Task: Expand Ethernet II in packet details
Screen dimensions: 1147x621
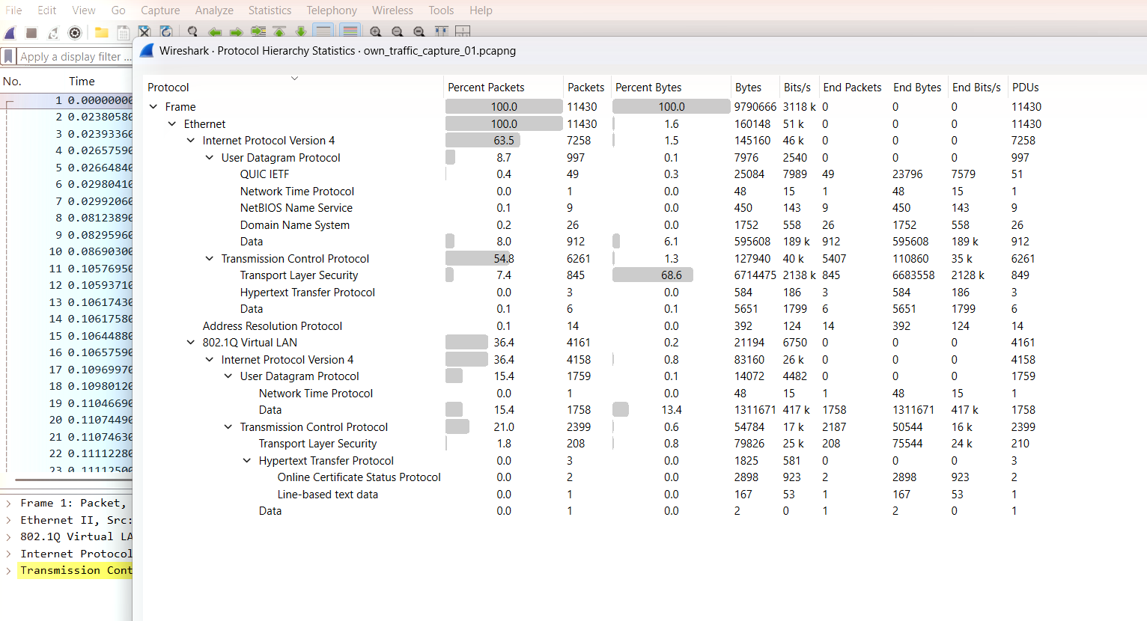Action: (x=9, y=520)
